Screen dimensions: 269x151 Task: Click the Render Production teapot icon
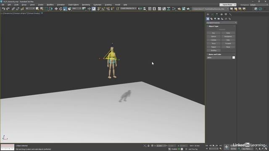pos(188,9)
